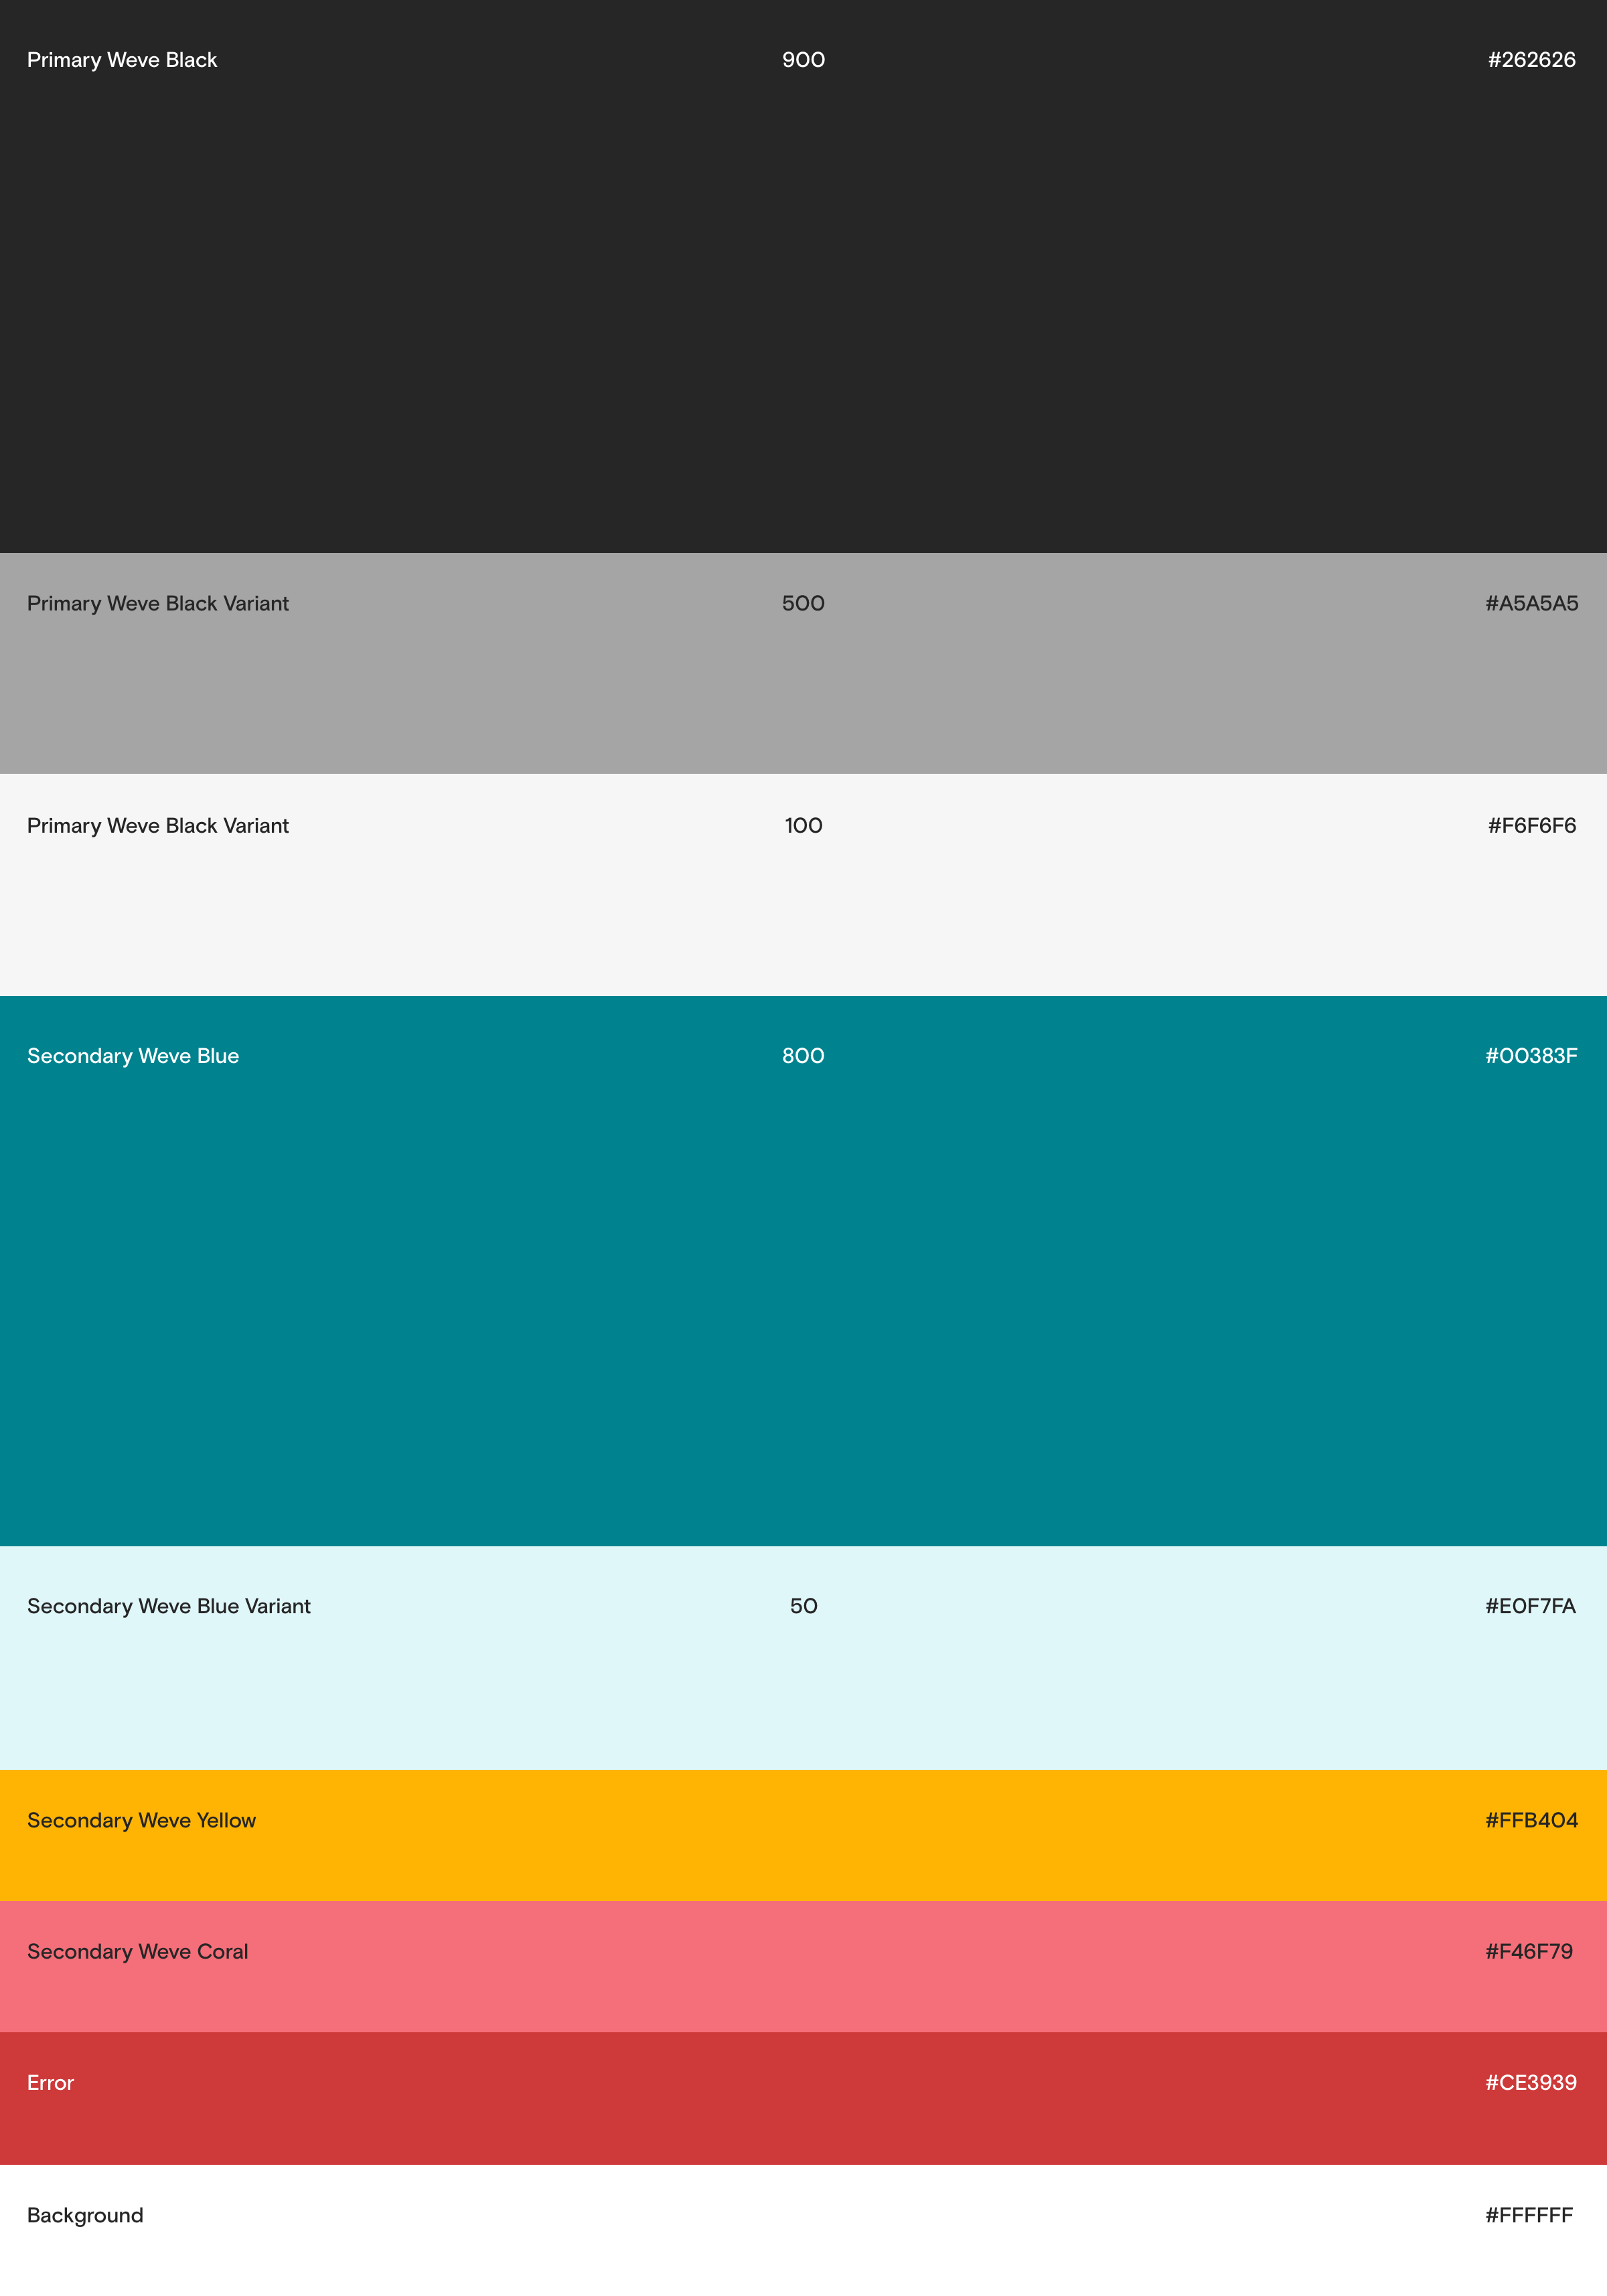1607x2296 pixels.
Task: Select the hex code #00383F
Action: tap(1531, 1056)
